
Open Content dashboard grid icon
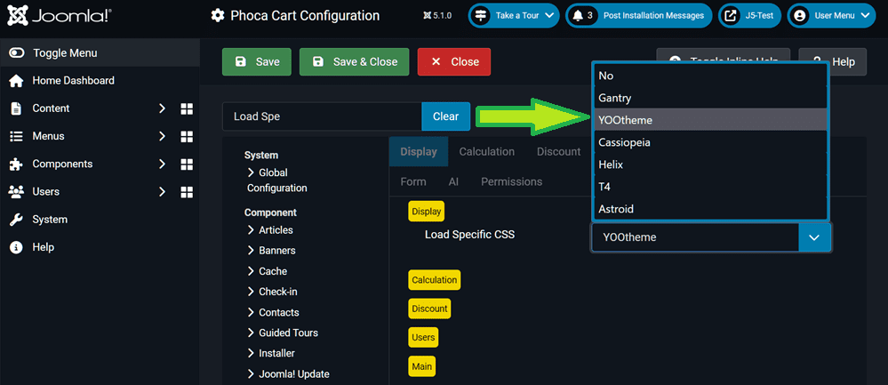point(187,108)
